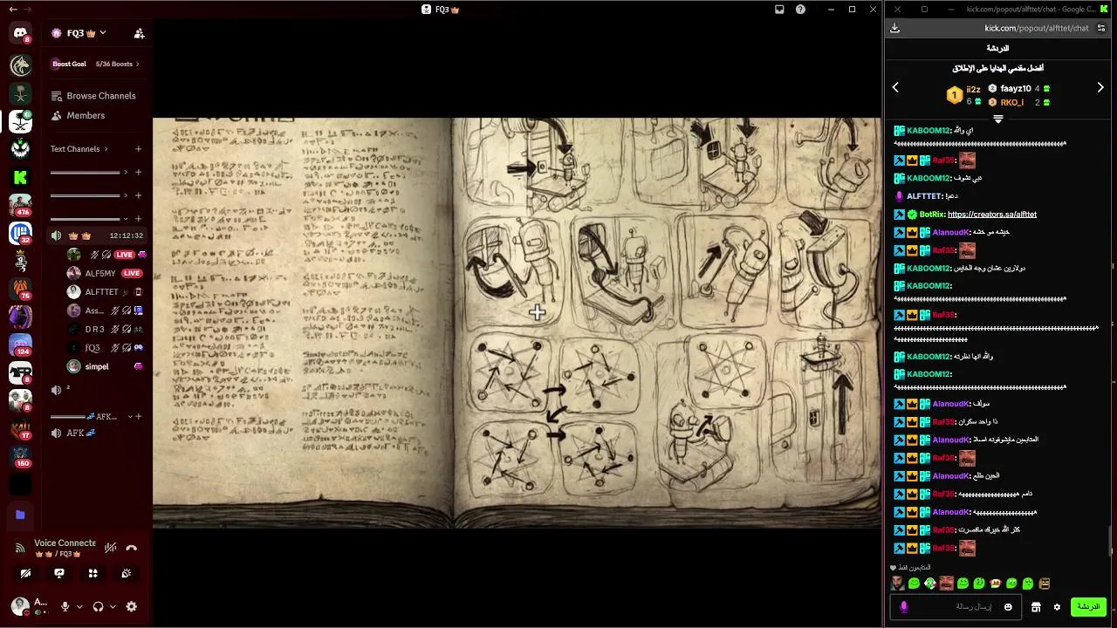Add a channel to Text Channels
Screen dimensions: 1117x628
tap(138, 149)
